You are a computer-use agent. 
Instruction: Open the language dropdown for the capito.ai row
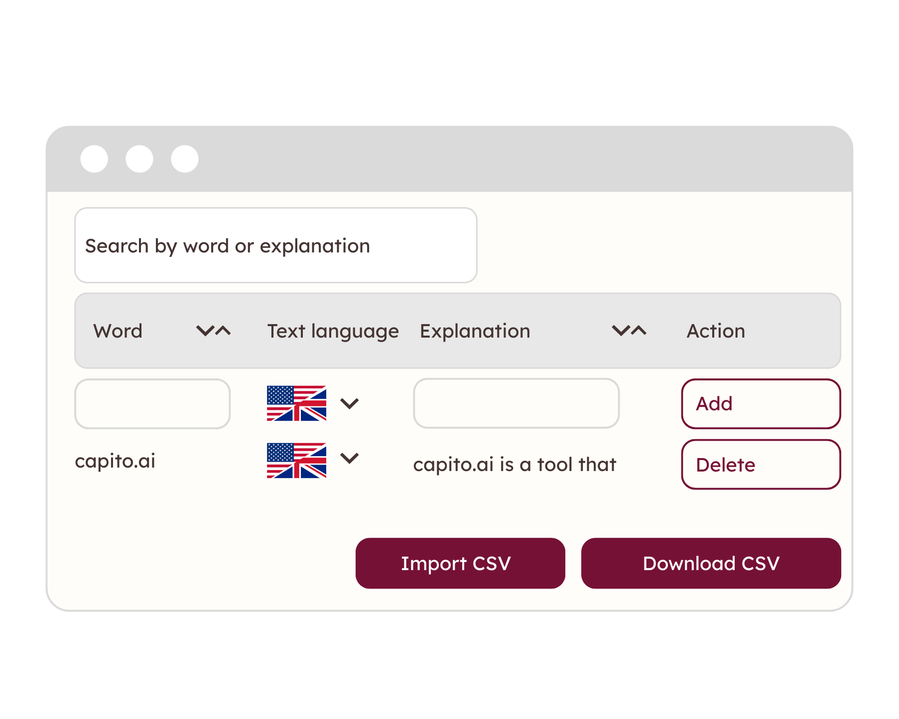[350, 460]
